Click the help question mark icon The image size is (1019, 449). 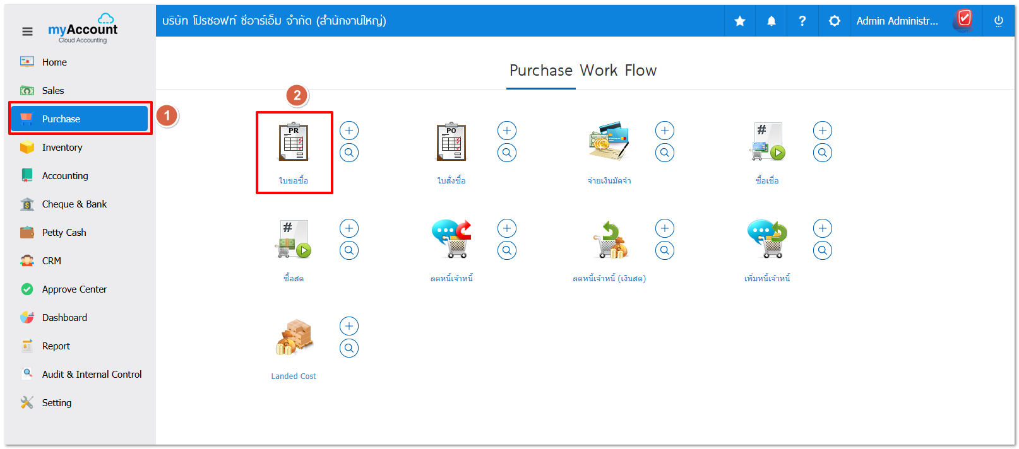[x=802, y=21]
